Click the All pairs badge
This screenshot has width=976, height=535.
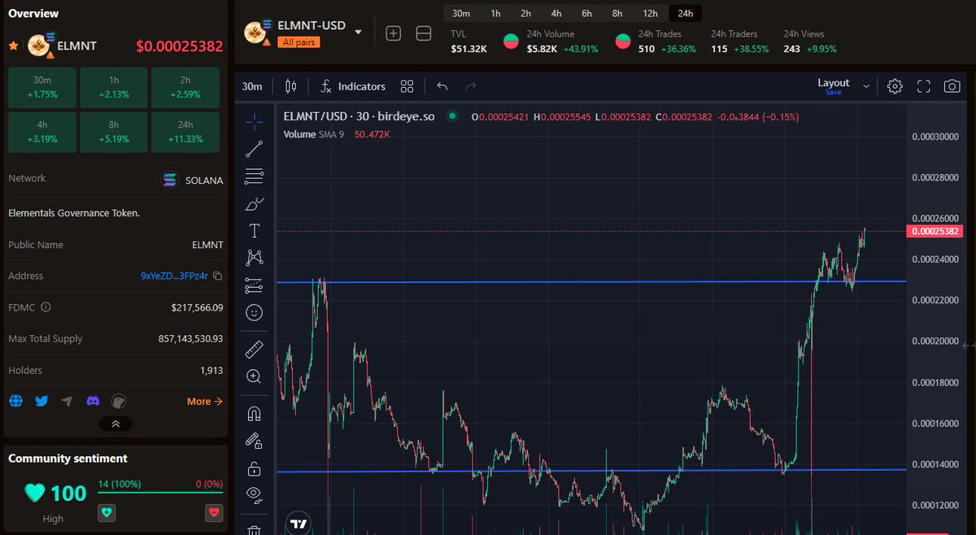(297, 42)
